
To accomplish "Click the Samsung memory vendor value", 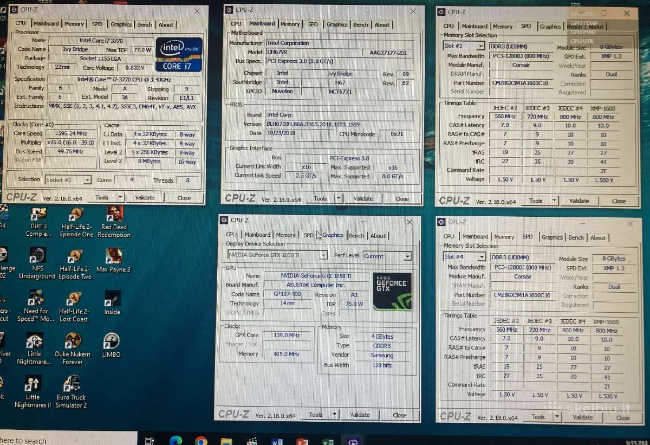I will tap(382, 356).
